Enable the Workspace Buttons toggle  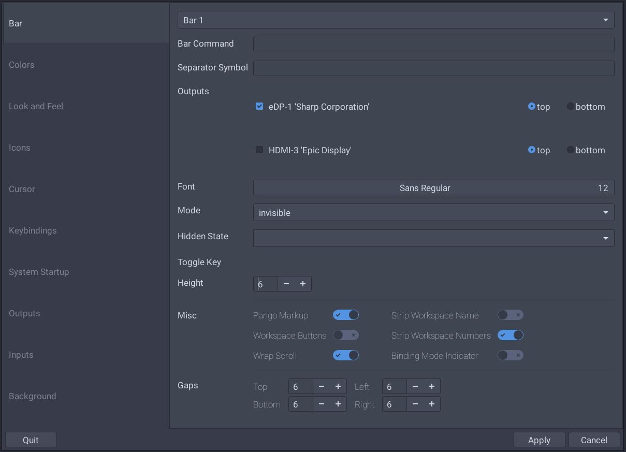345,335
